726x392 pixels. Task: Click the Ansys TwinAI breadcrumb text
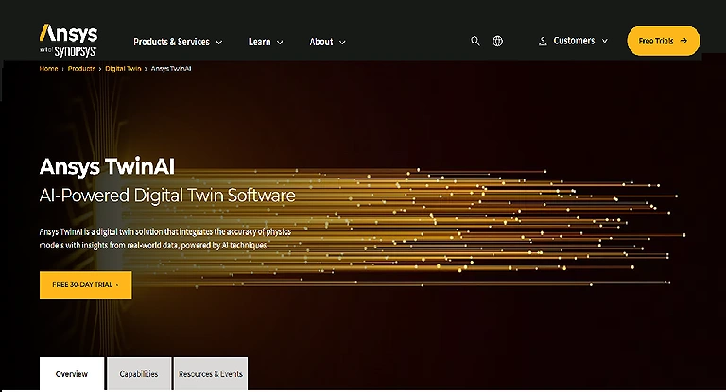(x=171, y=69)
